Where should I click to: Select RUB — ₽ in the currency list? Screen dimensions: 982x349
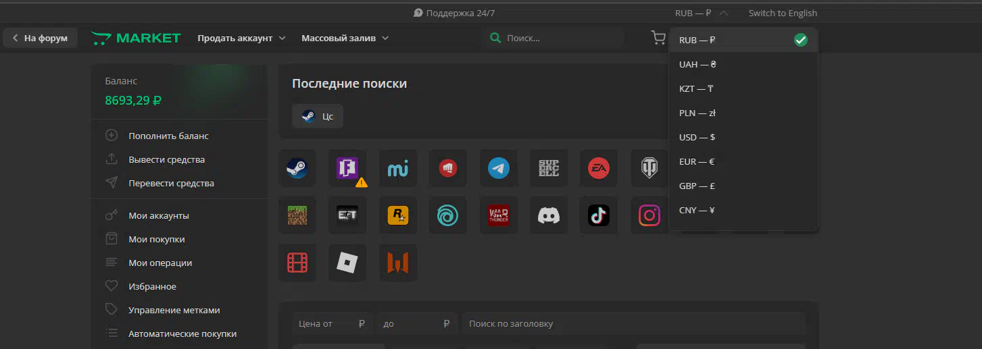pos(743,40)
